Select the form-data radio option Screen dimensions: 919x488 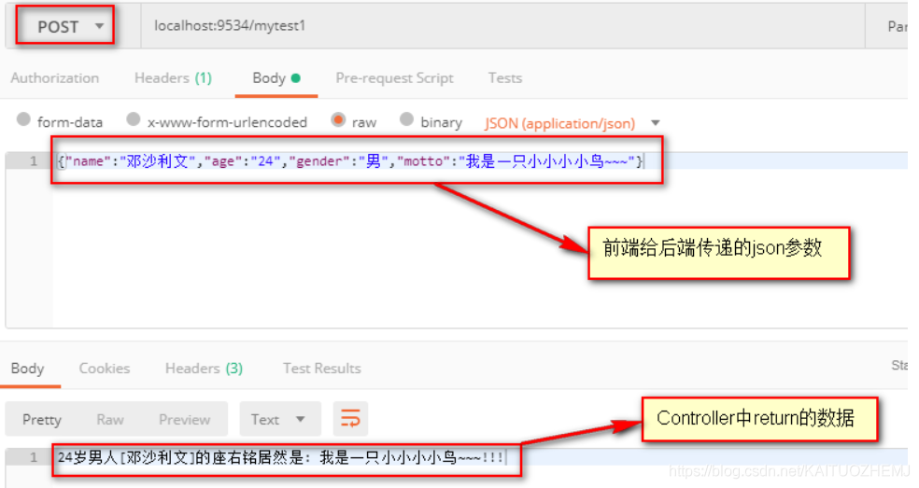tap(23, 119)
